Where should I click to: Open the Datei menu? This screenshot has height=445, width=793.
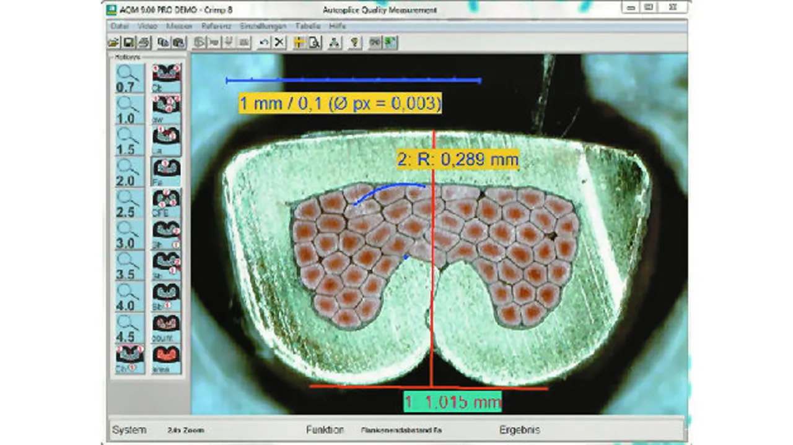(x=119, y=27)
